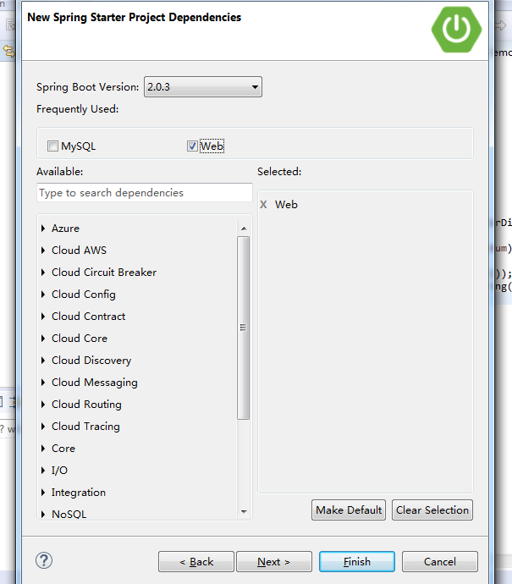Click the Finish button
Viewport: 512px width, 584px height.
click(x=357, y=562)
